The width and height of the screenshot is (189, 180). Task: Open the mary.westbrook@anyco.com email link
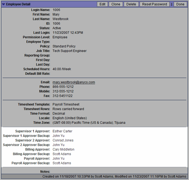coord(74,82)
